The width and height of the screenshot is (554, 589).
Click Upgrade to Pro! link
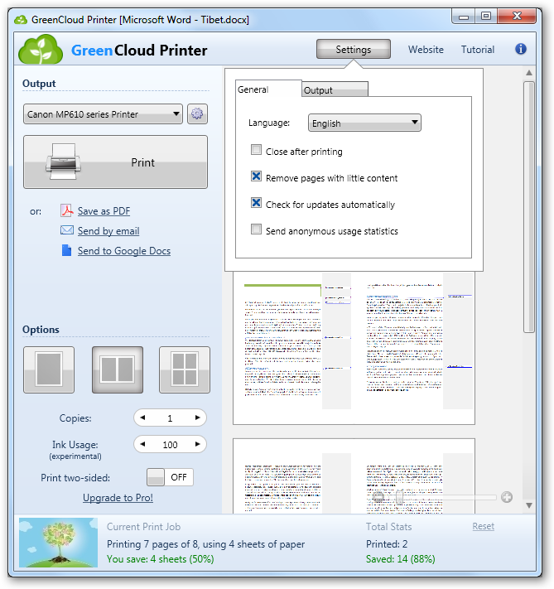click(x=118, y=498)
